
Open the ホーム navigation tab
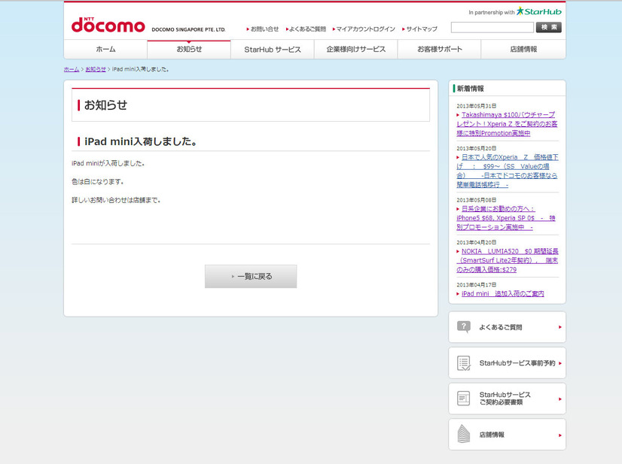[105, 50]
